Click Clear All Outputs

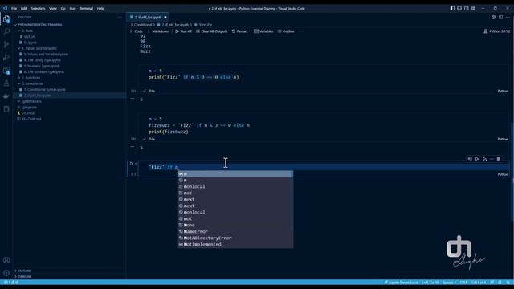[x=212, y=31]
